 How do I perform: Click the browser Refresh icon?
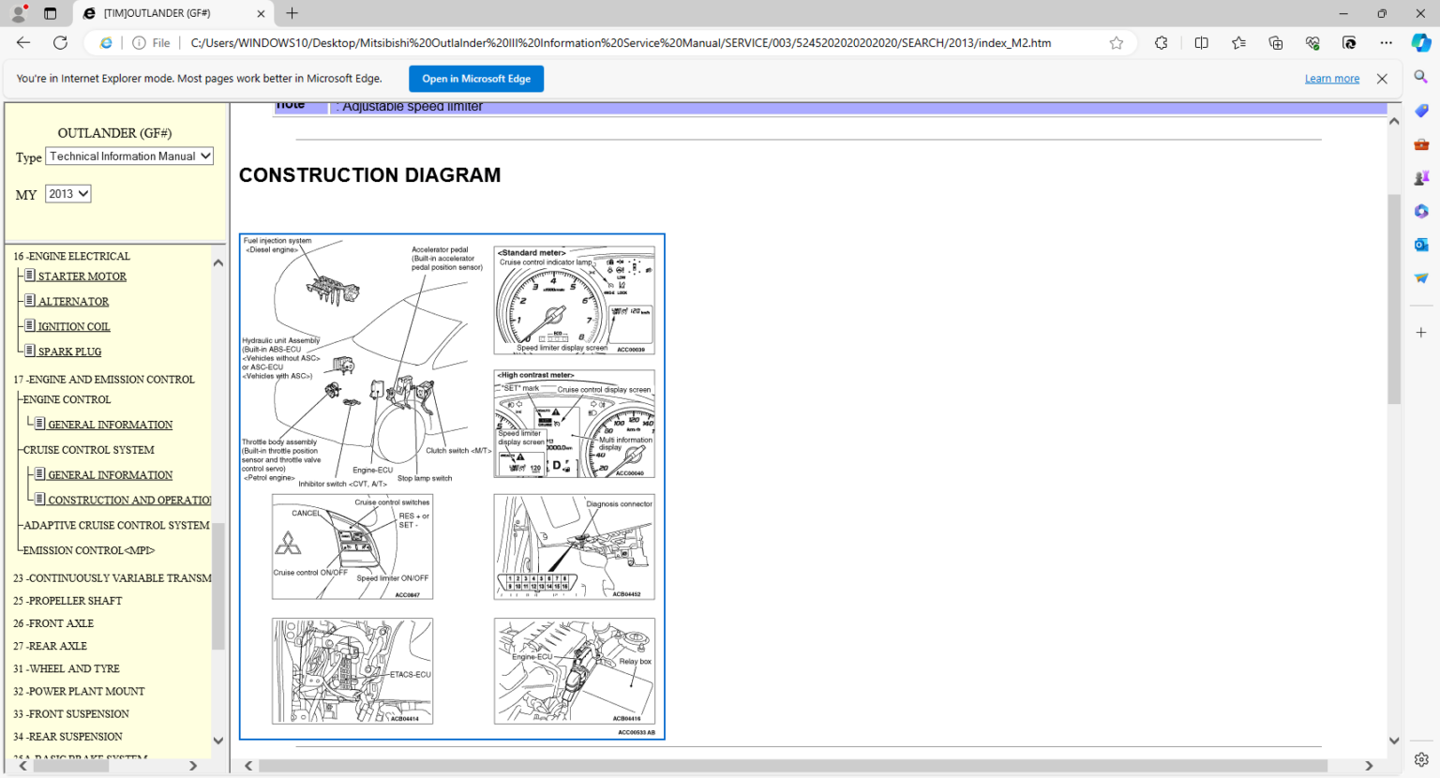[x=60, y=43]
